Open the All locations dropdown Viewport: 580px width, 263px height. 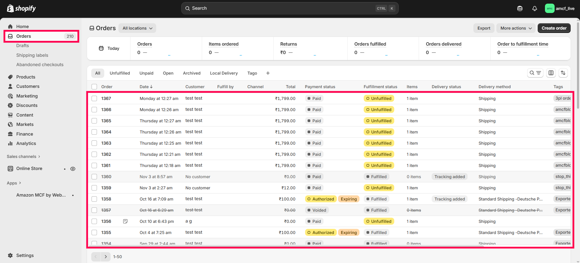click(137, 28)
